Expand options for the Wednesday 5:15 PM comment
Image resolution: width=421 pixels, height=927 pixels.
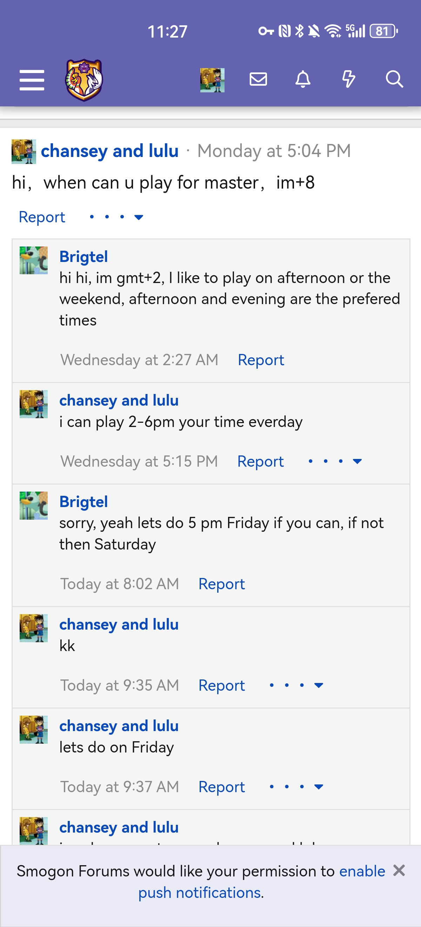pyautogui.click(x=335, y=461)
